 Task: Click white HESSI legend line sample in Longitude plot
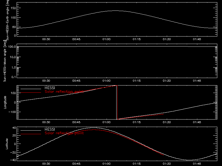(x=31, y=89)
